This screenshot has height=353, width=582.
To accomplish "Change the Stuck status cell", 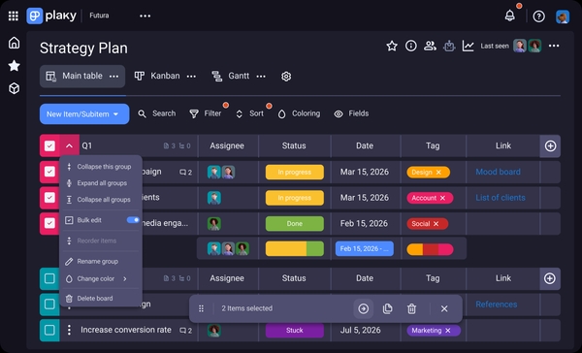I will pos(294,330).
